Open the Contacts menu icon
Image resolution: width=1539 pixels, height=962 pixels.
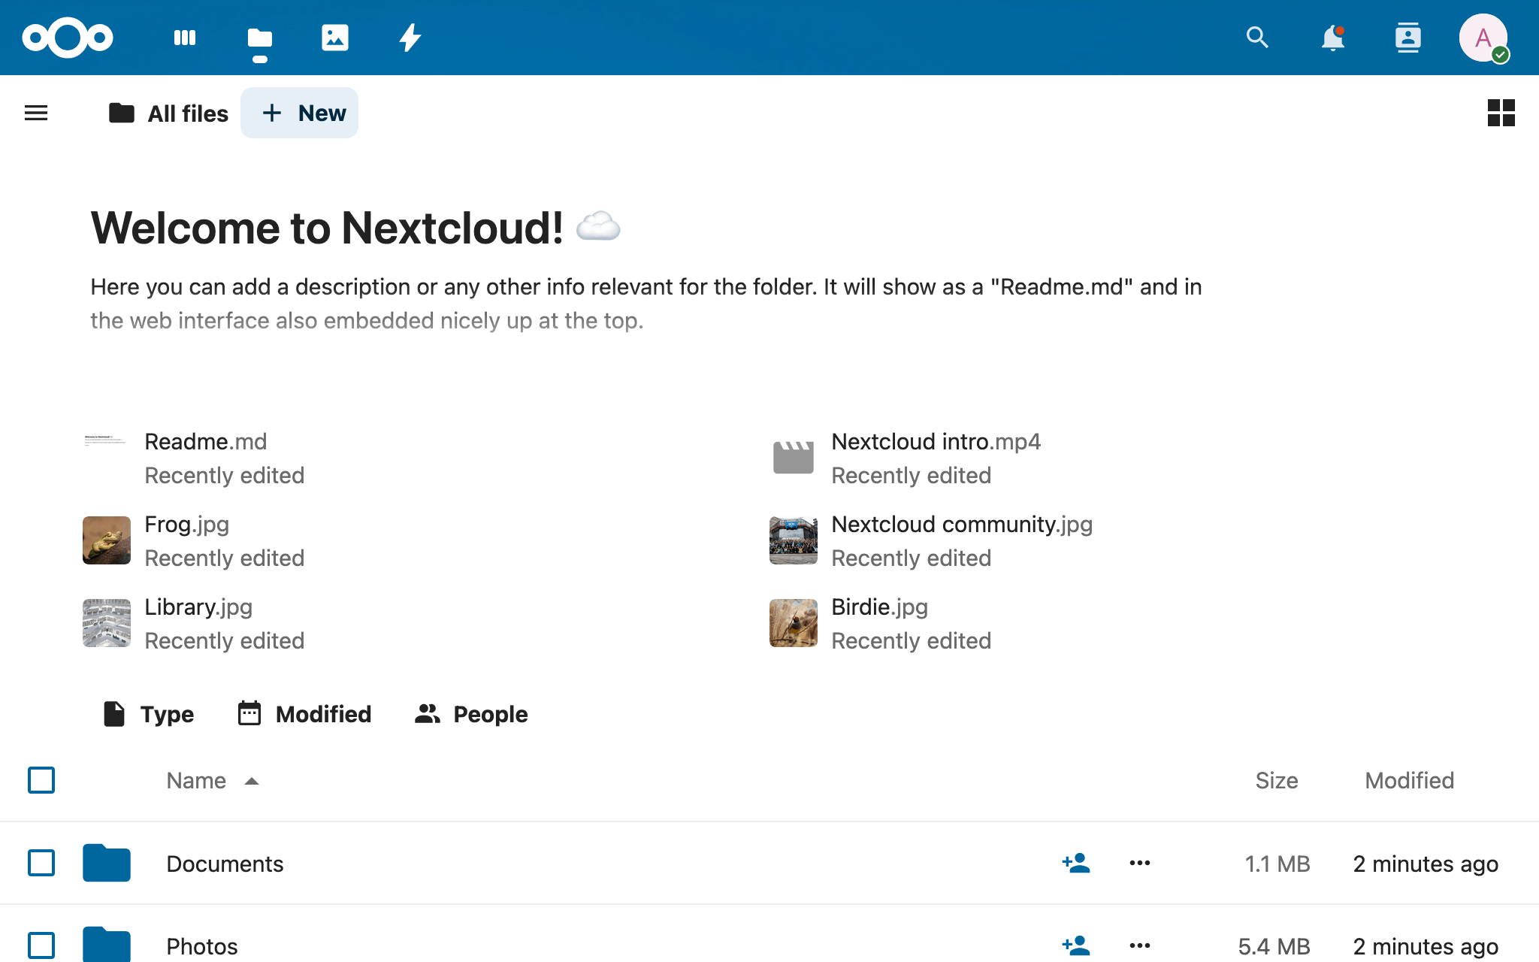tap(1407, 38)
